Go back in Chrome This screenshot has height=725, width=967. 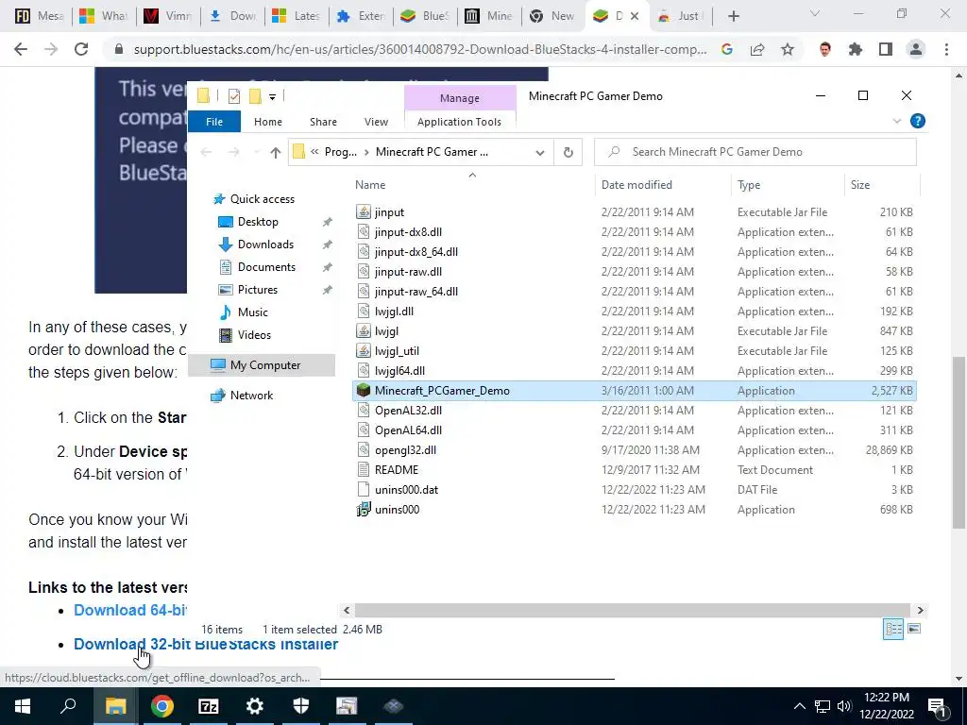click(x=21, y=49)
